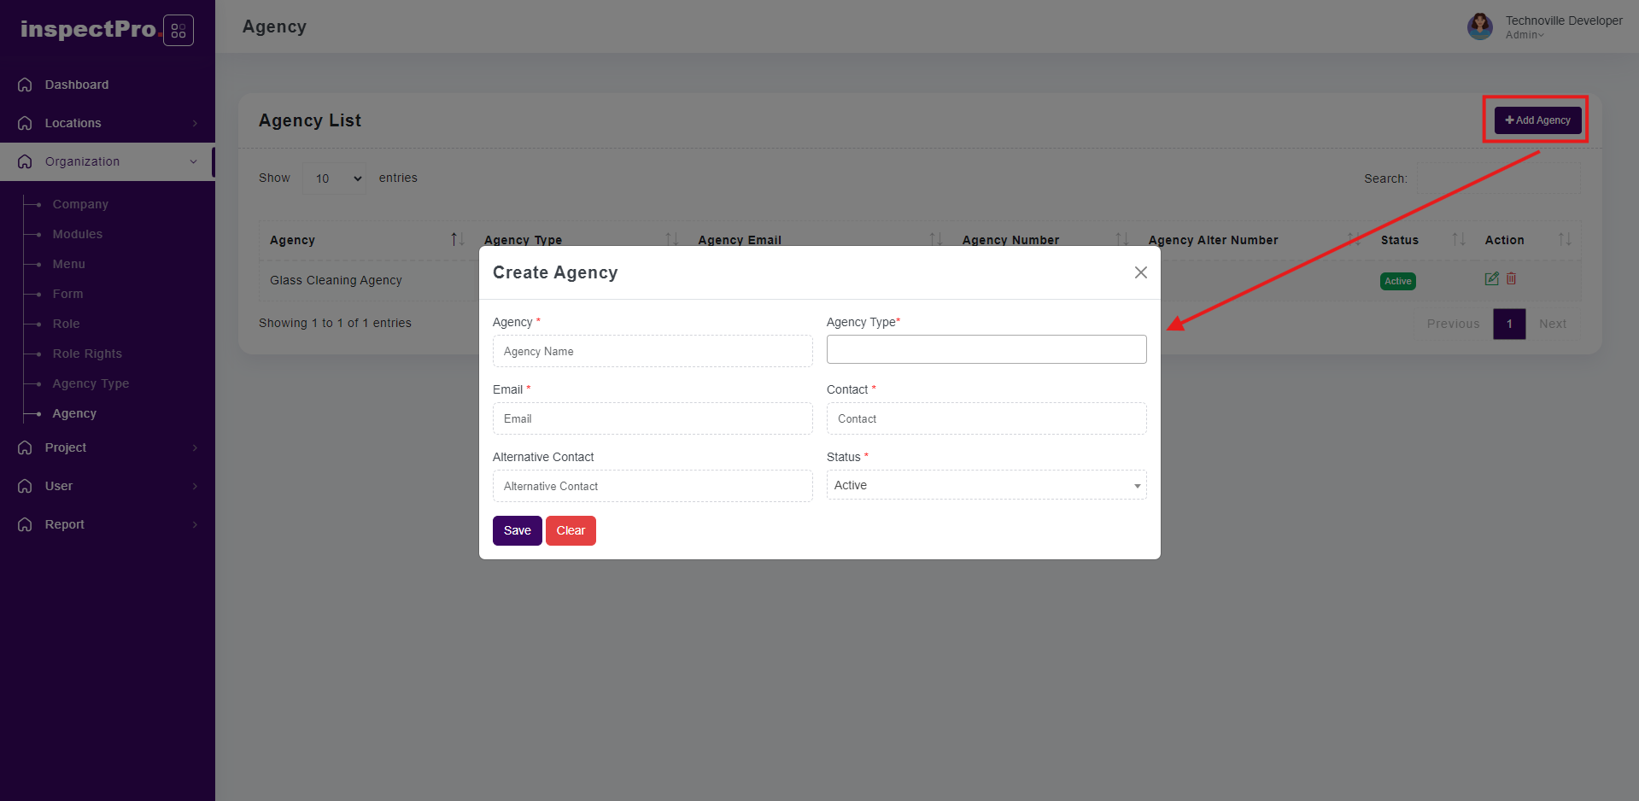Open Agency Type in the sidebar
1639x801 pixels.
pos(91,383)
